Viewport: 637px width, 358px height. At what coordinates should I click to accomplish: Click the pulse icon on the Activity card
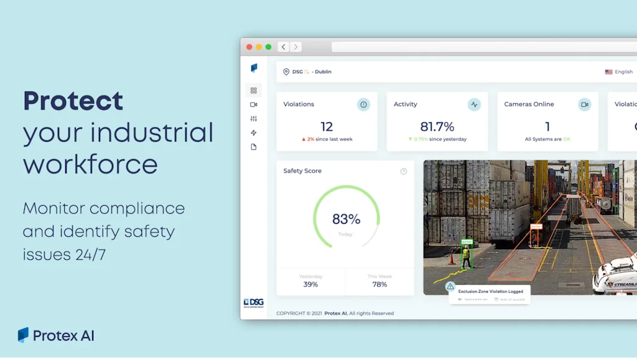coord(473,104)
